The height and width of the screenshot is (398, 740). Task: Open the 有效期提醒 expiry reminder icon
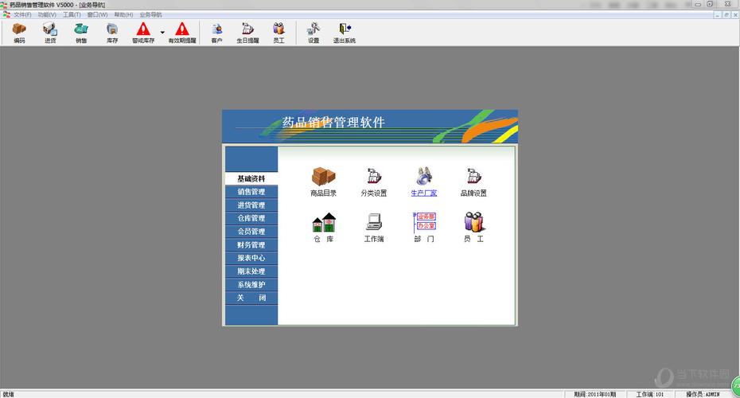point(182,33)
